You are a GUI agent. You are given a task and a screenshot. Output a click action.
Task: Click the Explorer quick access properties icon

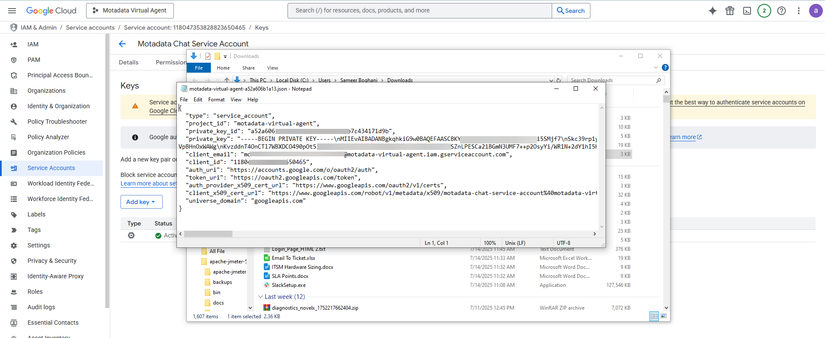pos(208,56)
